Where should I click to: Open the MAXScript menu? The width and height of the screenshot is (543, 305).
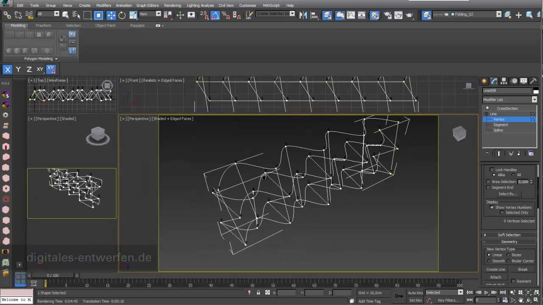tap(272, 6)
